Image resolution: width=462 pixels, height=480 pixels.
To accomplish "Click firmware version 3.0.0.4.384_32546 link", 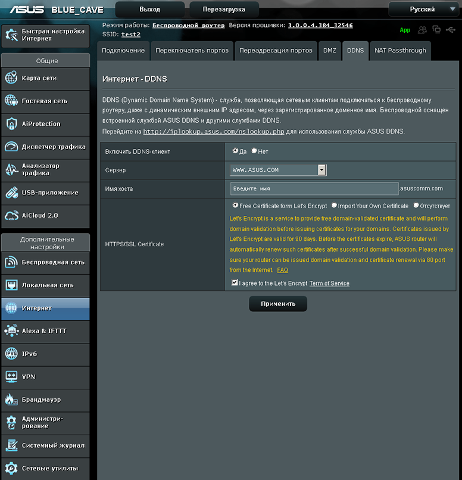I will tap(320, 26).
